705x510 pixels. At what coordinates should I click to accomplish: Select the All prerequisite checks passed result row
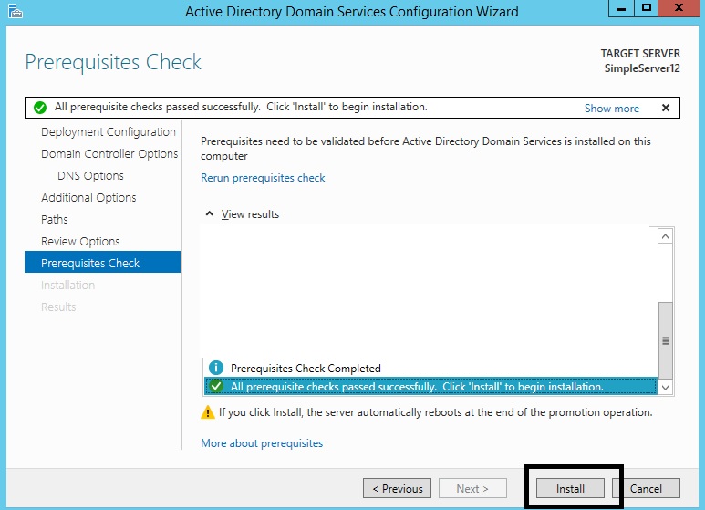430,386
